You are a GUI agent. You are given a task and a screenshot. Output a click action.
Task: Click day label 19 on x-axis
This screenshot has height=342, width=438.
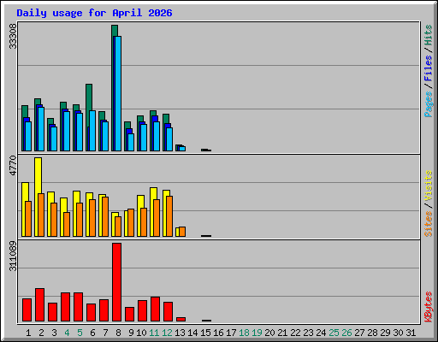click(x=257, y=333)
